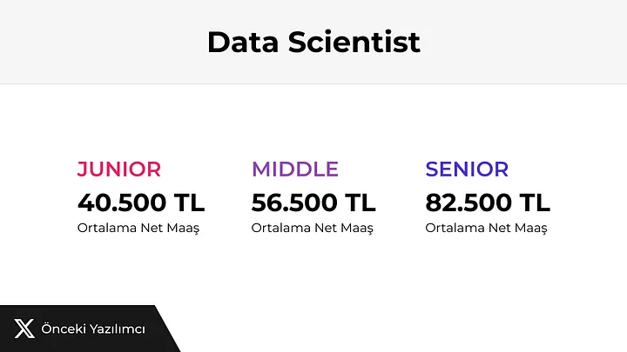
Task: Select the pink JUNIOR level heading
Action: tap(119, 169)
